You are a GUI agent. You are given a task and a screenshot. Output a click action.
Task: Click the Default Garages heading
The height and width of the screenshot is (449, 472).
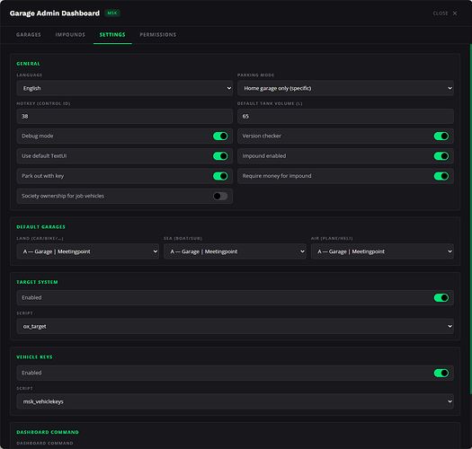[41, 227]
